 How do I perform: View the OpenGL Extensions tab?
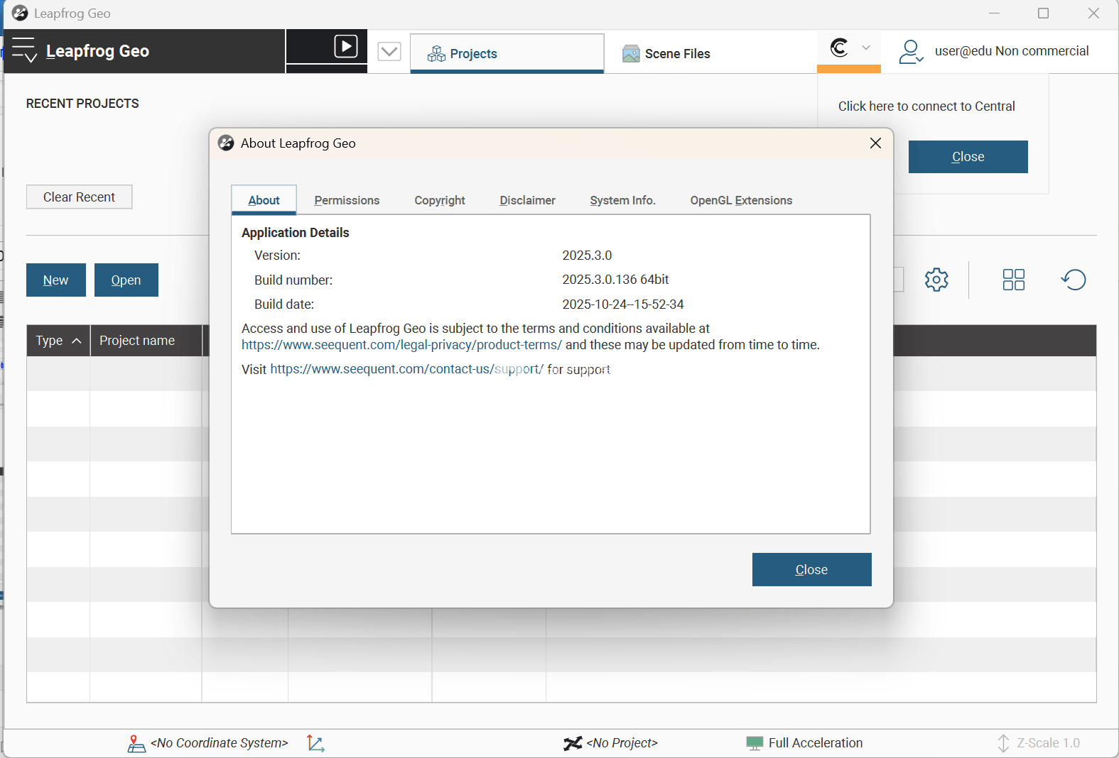pos(741,200)
